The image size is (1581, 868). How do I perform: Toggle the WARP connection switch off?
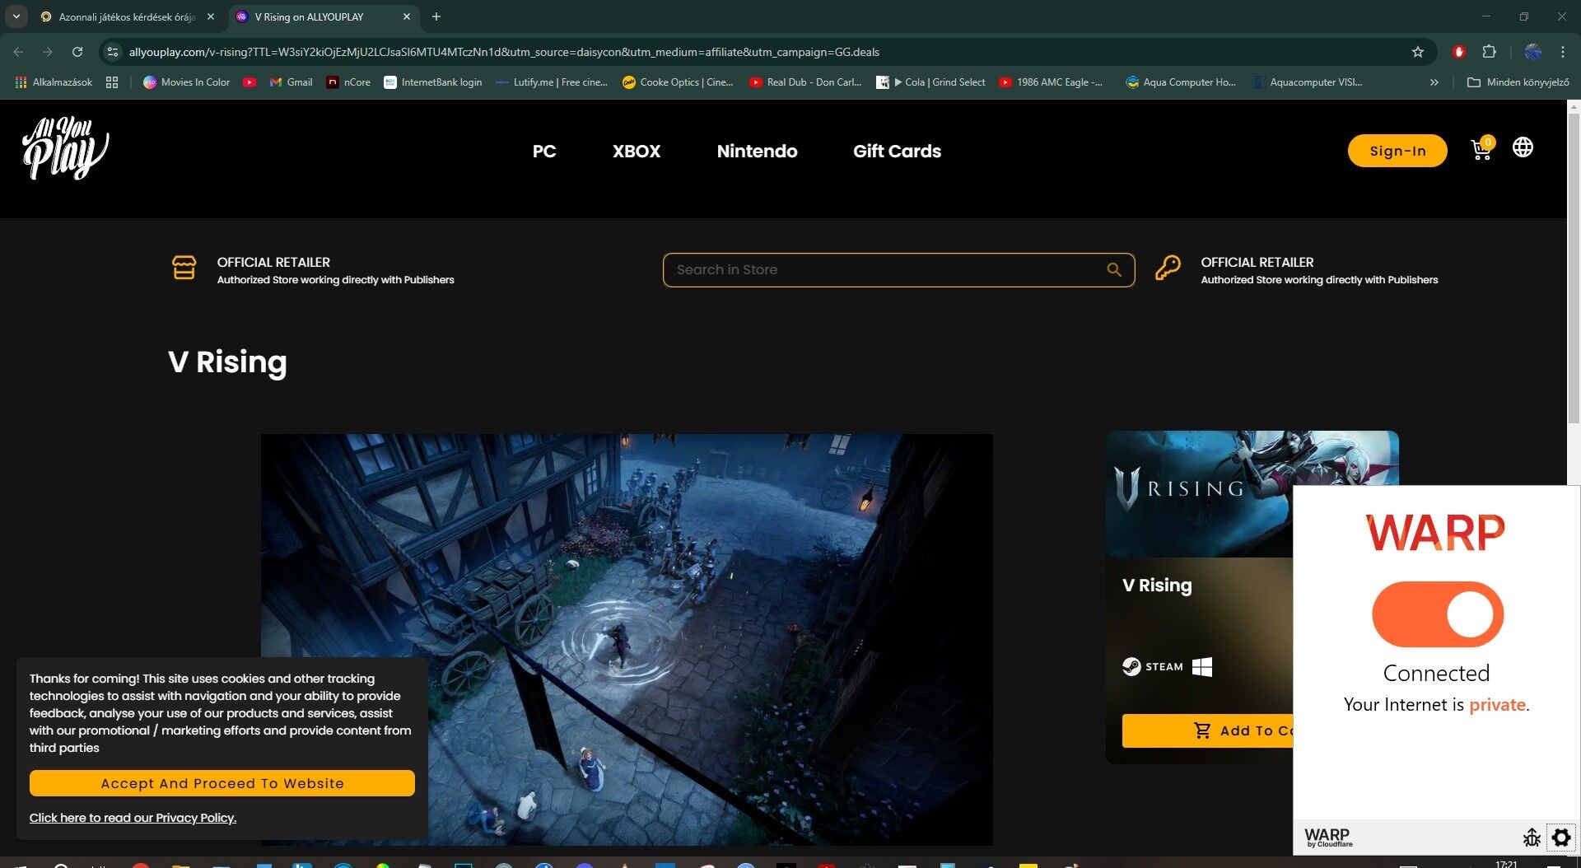coord(1437,614)
